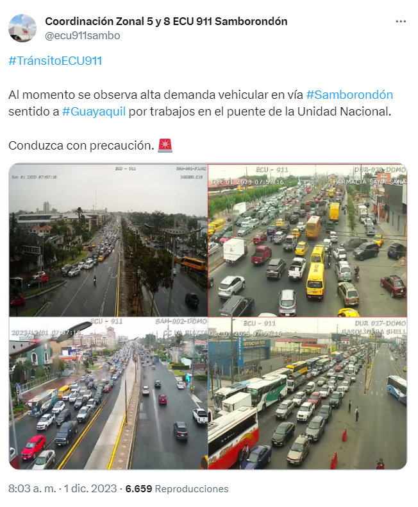Click the Conduzca con precaución text line
418x507 pixels.
[81, 146]
